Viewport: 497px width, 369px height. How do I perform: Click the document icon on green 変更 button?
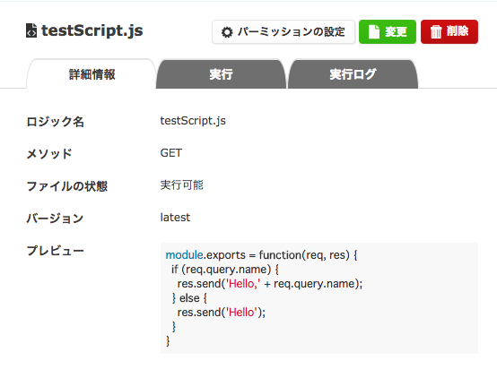pos(374,31)
